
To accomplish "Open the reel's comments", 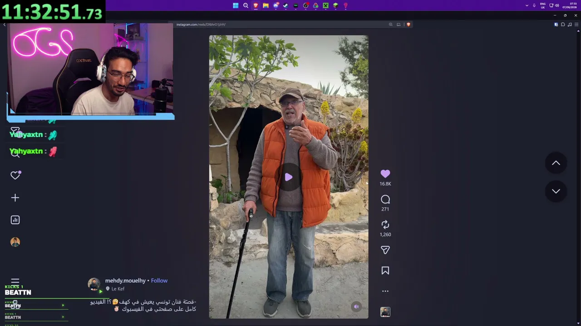I will tap(385, 199).
